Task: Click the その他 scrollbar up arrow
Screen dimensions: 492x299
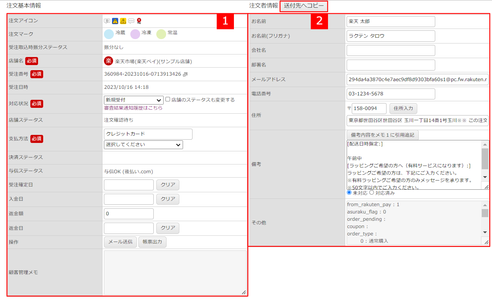Action: coord(485,205)
